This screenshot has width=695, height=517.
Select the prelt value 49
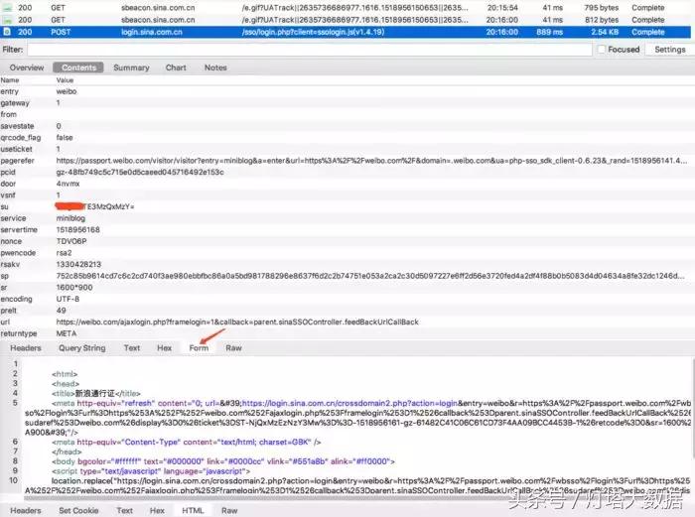[x=62, y=311]
